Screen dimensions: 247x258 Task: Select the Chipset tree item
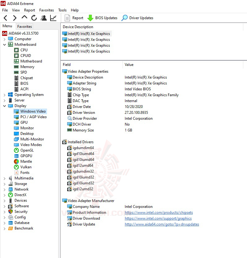[27, 78]
